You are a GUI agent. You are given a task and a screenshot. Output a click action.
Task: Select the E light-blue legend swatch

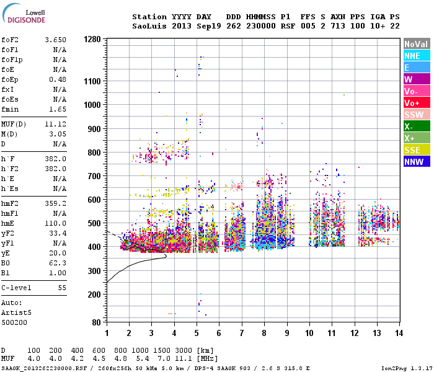417,68
